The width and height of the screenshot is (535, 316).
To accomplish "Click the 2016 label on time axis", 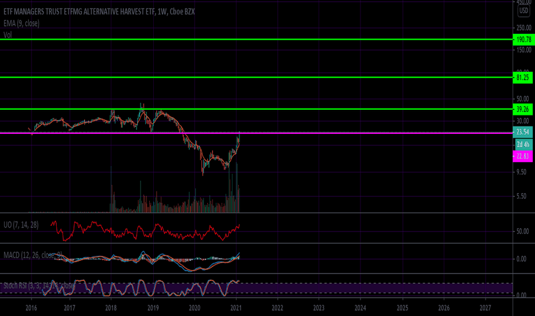I will [31, 308].
